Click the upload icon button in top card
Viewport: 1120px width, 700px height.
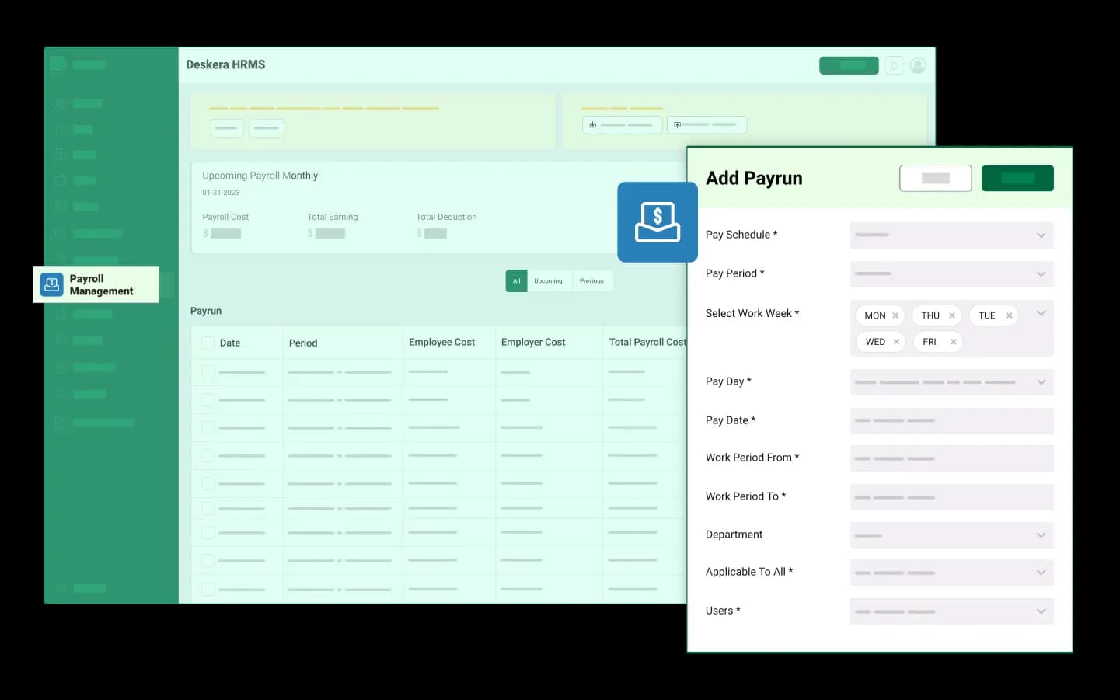click(707, 125)
